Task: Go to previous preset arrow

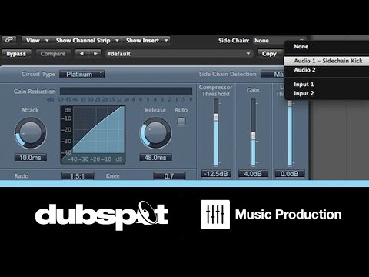Action: (x=81, y=54)
